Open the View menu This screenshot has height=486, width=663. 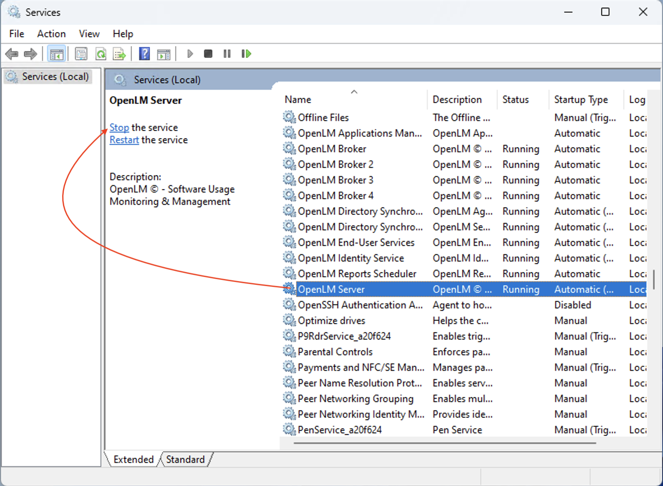(x=89, y=34)
